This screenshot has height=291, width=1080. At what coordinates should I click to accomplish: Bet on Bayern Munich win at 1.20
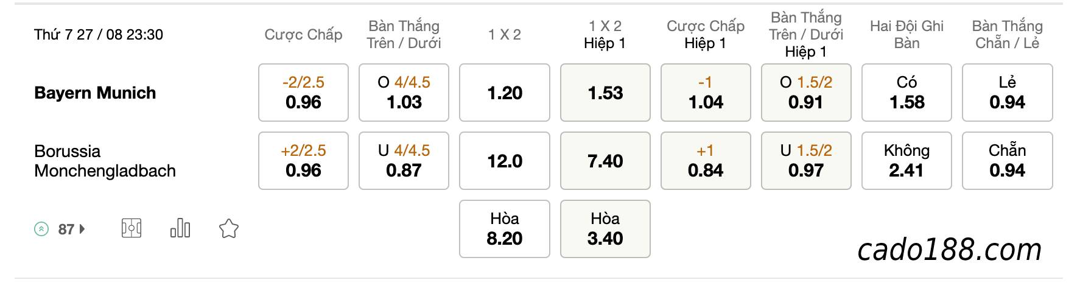[x=505, y=93]
